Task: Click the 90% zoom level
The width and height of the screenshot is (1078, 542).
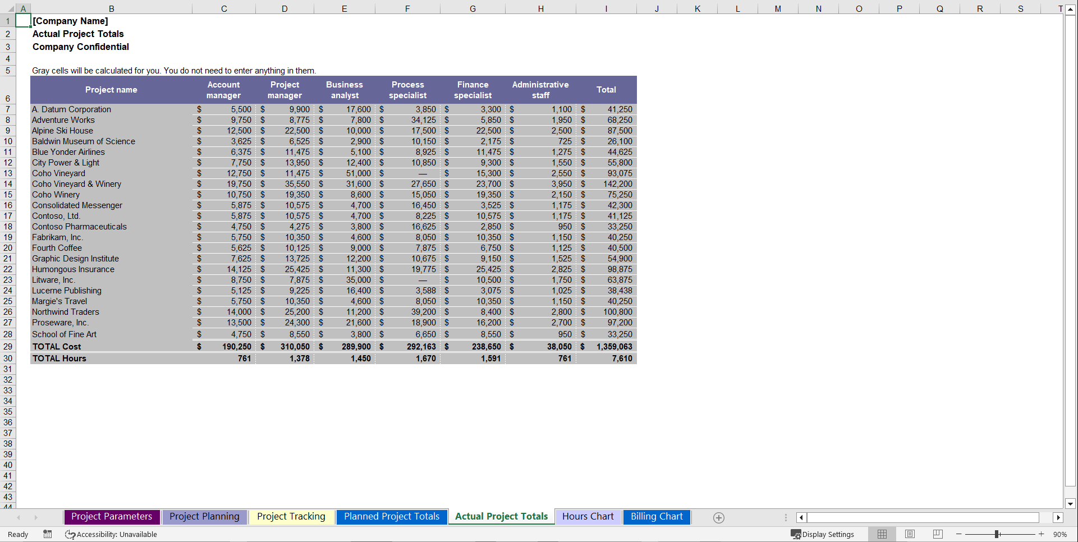Action: tap(1060, 534)
